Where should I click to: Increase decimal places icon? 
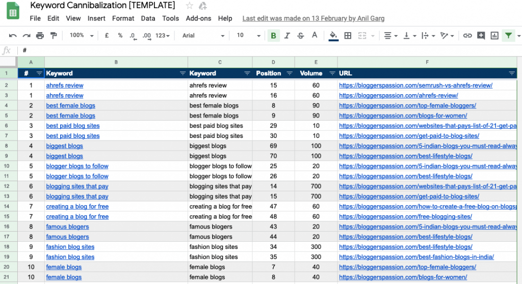click(146, 36)
